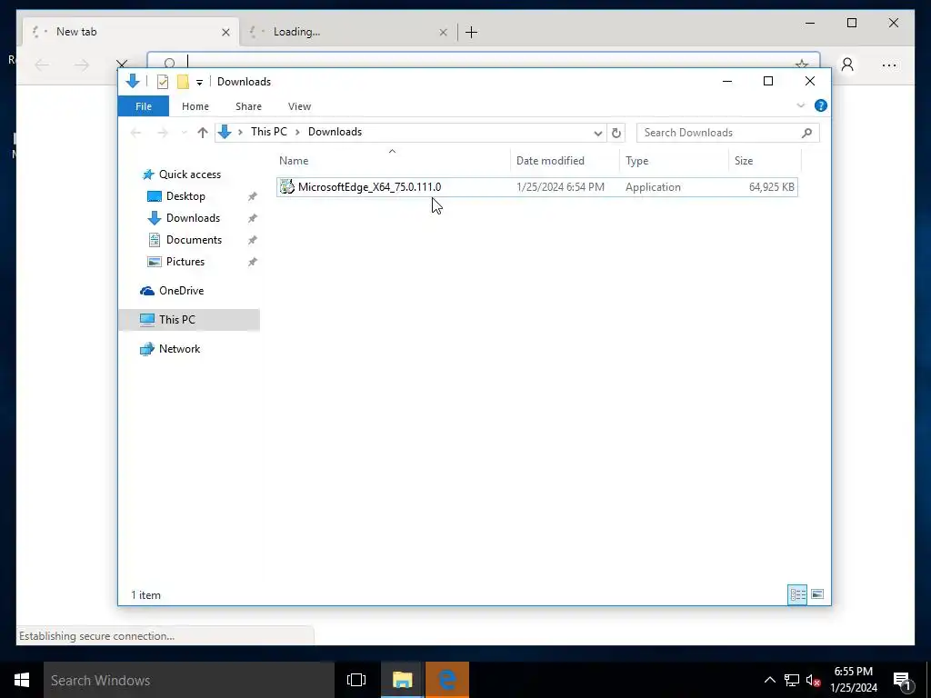
Task: Select This PC in navigation pane
Action: (189, 320)
